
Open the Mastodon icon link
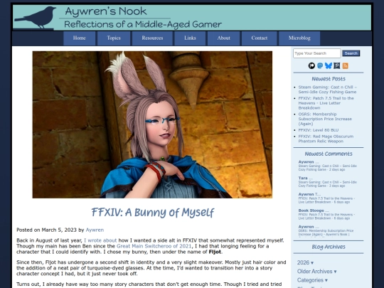click(x=320, y=65)
